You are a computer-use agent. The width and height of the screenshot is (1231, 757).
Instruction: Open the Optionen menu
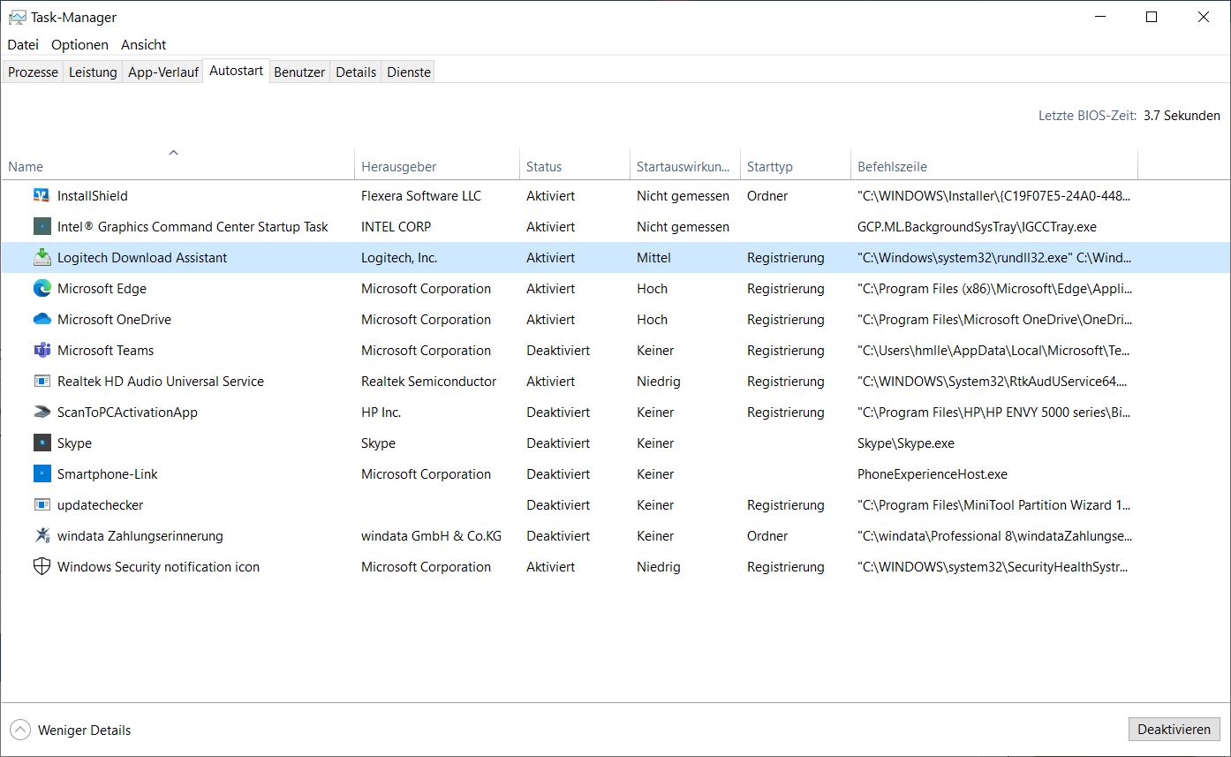point(79,45)
